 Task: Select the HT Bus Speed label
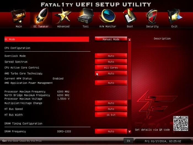[14, 109]
